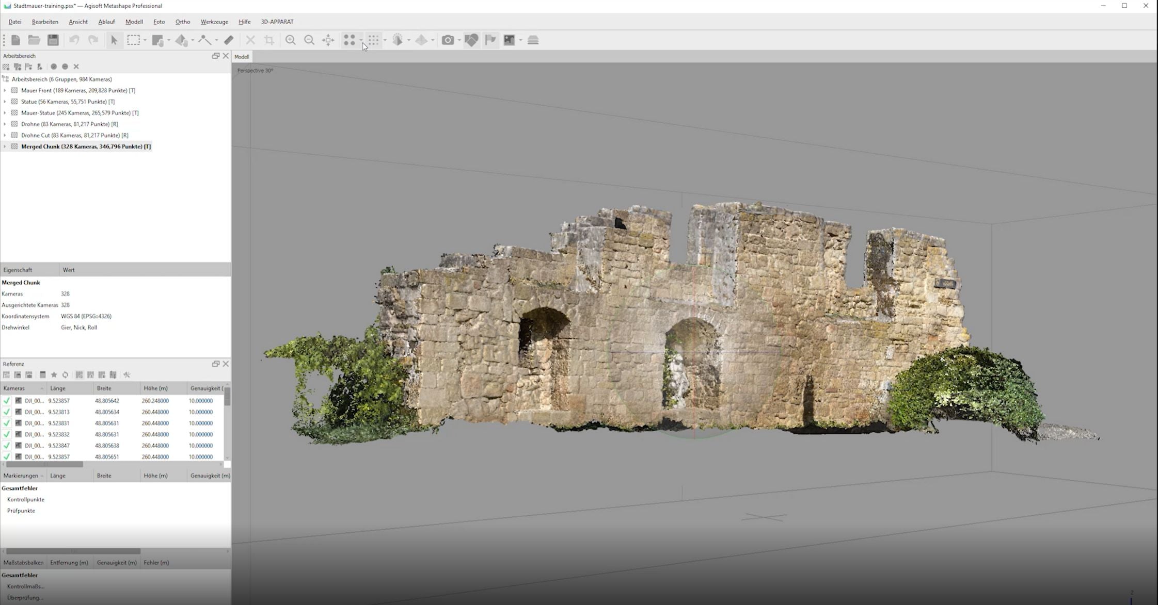Viewport: 1158px width, 605px height.
Task: Crop the selection in the toolbar
Action: 269,40
